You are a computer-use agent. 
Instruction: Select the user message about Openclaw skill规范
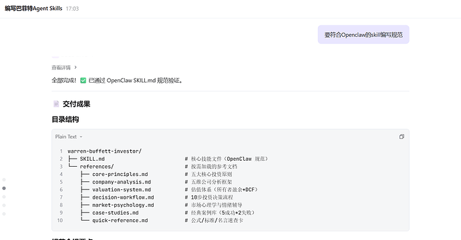363,35
